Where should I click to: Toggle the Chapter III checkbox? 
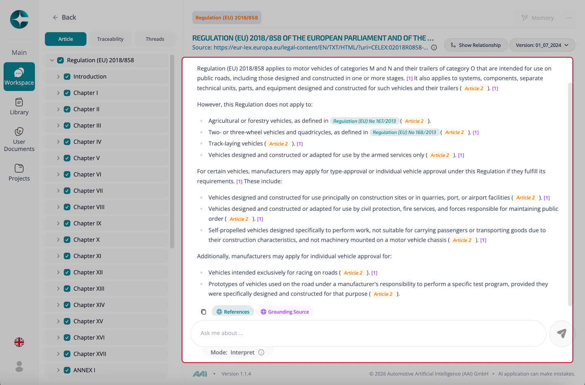coord(67,125)
